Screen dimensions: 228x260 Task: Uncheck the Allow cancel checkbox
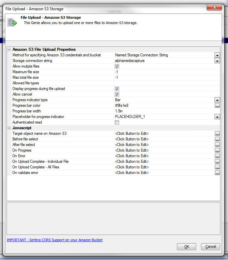tap(117, 94)
